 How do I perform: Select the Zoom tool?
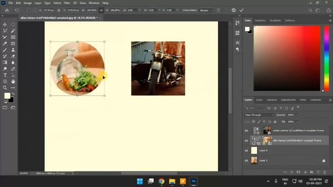5,88
